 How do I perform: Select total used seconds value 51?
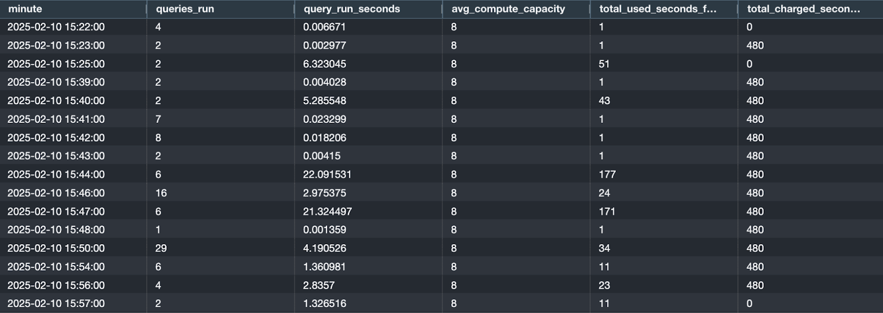[604, 64]
